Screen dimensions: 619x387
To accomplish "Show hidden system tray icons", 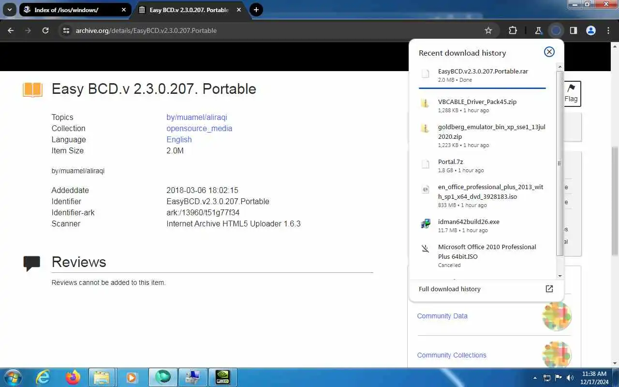I will (x=535, y=378).
